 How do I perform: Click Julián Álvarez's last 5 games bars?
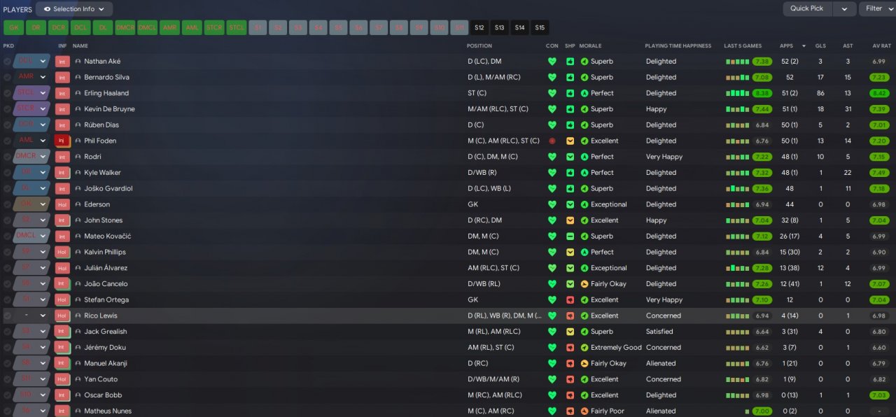tap(737, 268)
